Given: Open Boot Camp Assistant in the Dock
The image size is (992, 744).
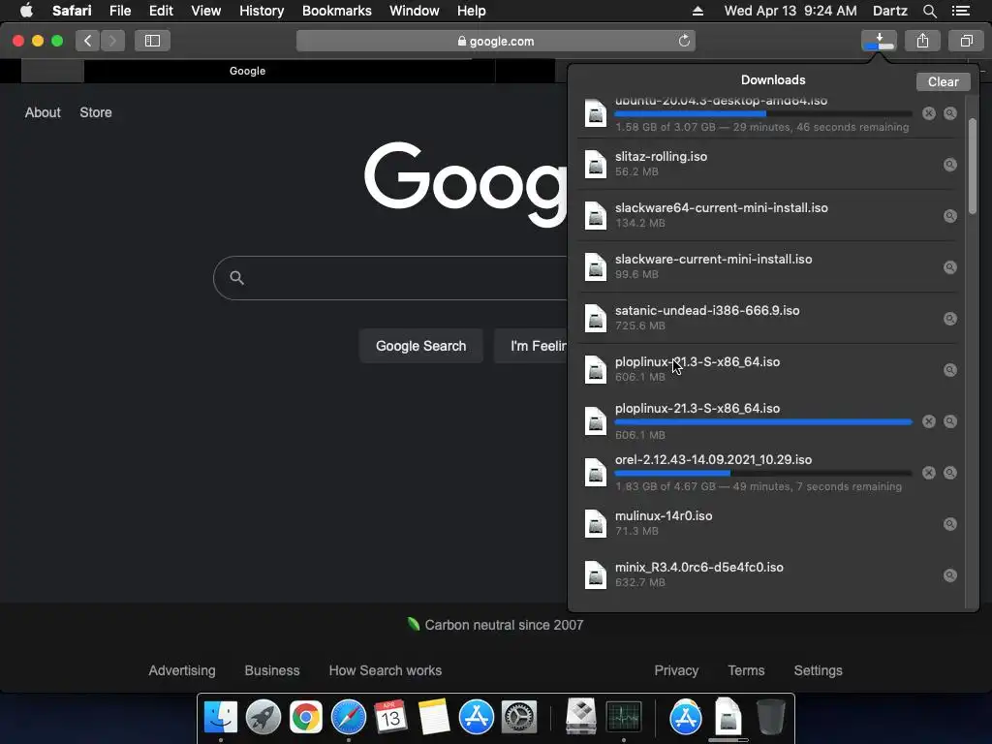Looking at the screenshot, I should click(x=580, y=717).
